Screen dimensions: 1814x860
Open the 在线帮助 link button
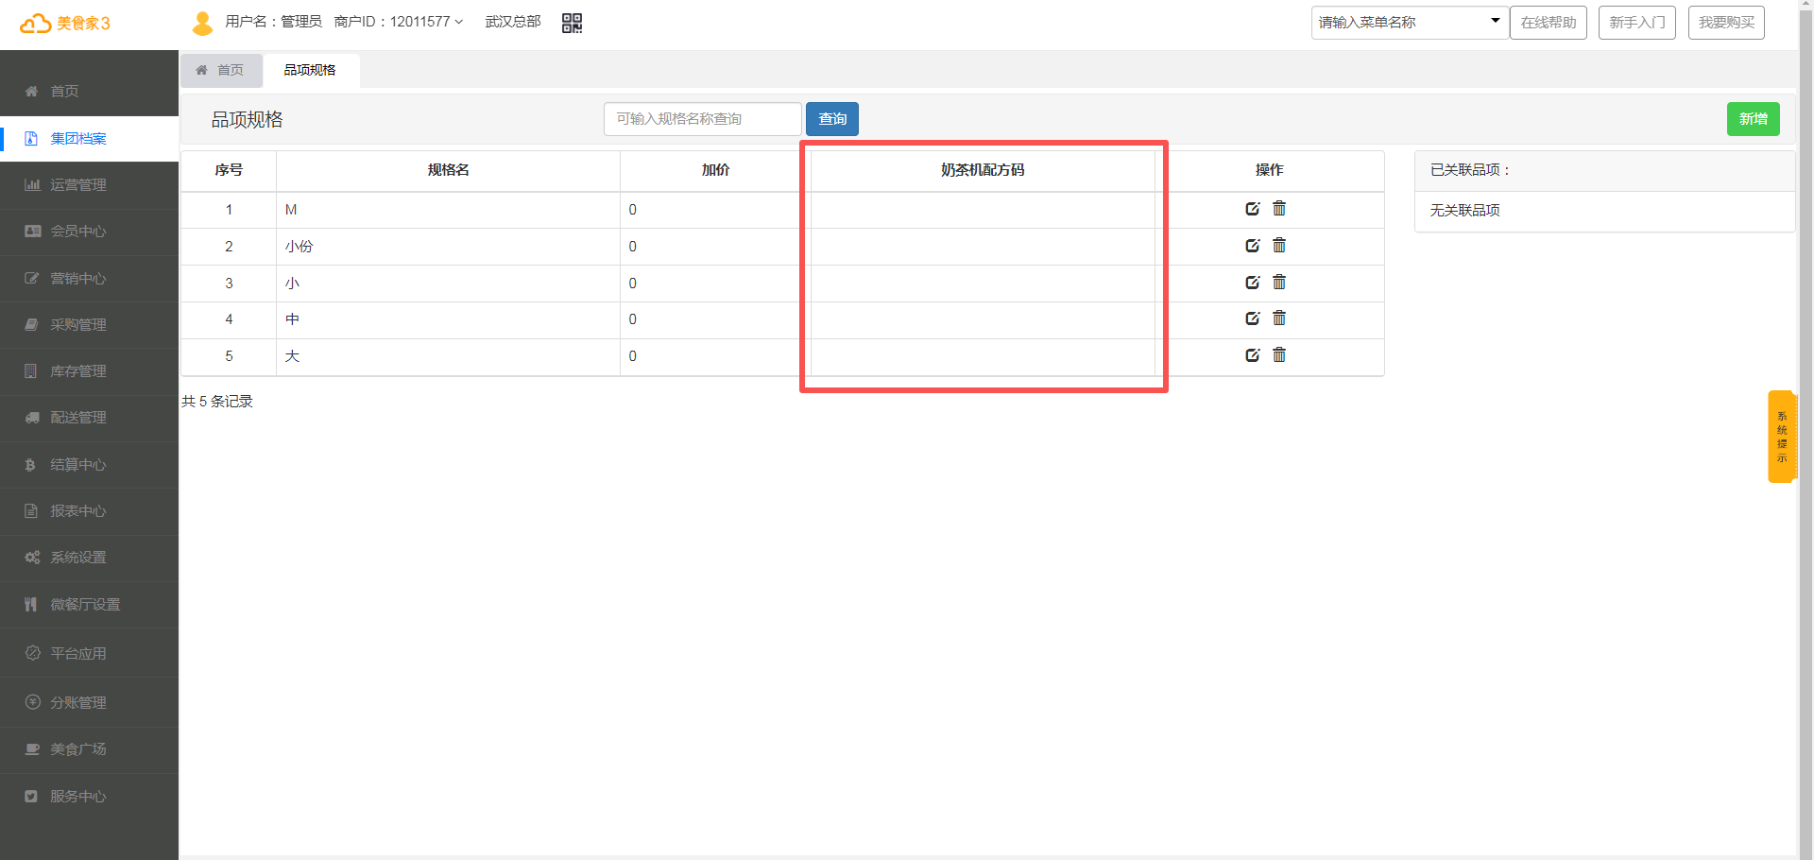click(1548, 23)
